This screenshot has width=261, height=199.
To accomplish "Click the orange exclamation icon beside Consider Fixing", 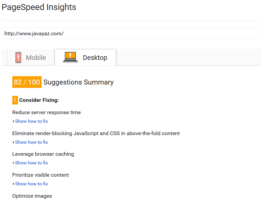I will 15,100.
